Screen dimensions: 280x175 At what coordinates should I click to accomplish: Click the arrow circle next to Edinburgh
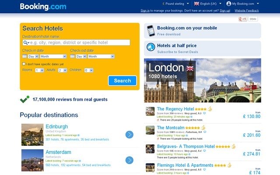pos(129,135)
